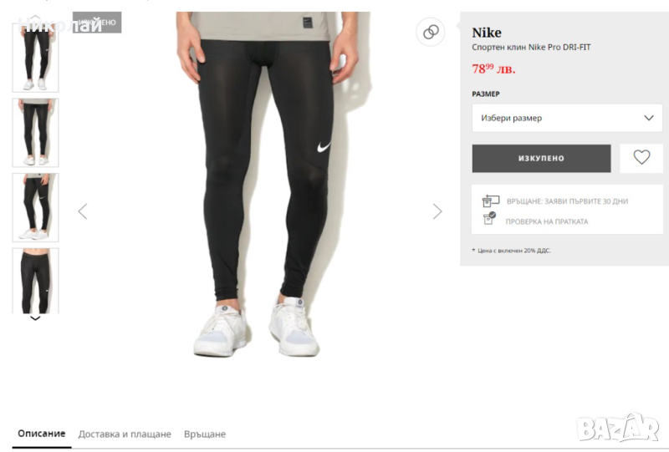Add product to wishlist with heart icon
This screenshot has width=669, height=452.
[x=641, y=158]
